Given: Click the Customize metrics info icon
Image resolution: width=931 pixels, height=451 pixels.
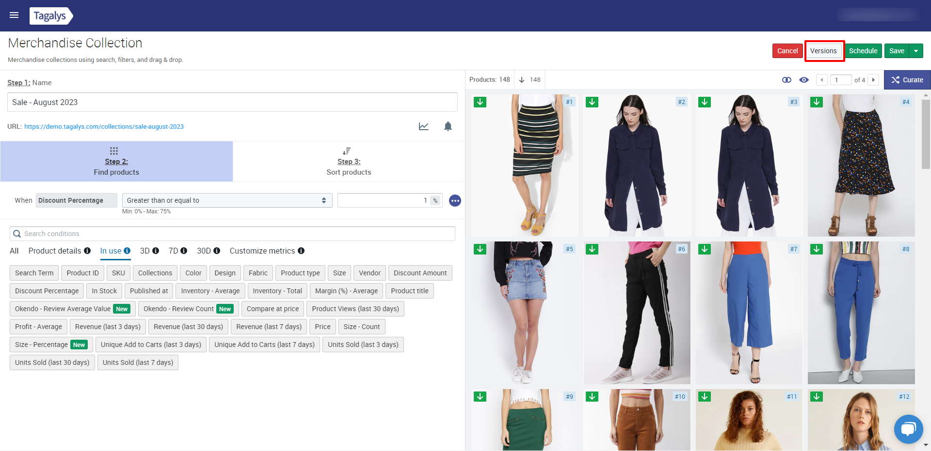Looking at the screenshot, I should click(x=301, y=251).
